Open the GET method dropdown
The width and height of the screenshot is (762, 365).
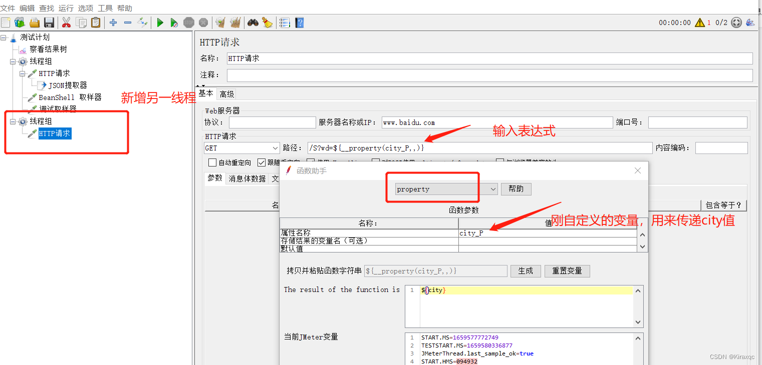pos(241,148)
